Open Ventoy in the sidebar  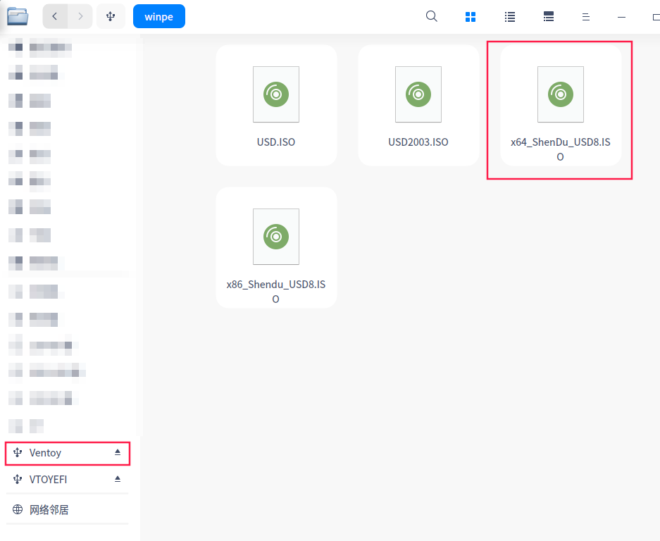(x=45, y=453)
